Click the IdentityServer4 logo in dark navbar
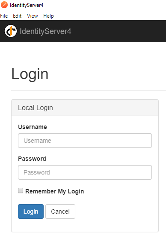 tap(11, 31)
